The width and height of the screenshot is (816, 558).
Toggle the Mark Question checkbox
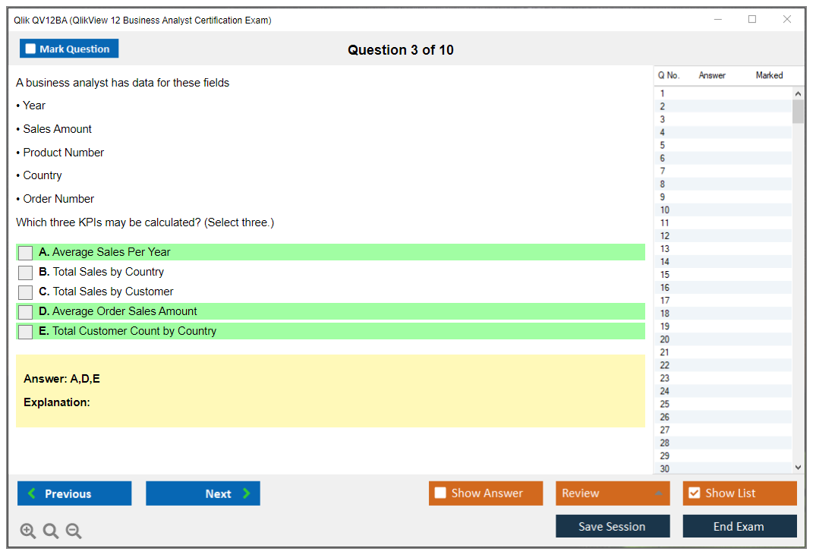31,49
